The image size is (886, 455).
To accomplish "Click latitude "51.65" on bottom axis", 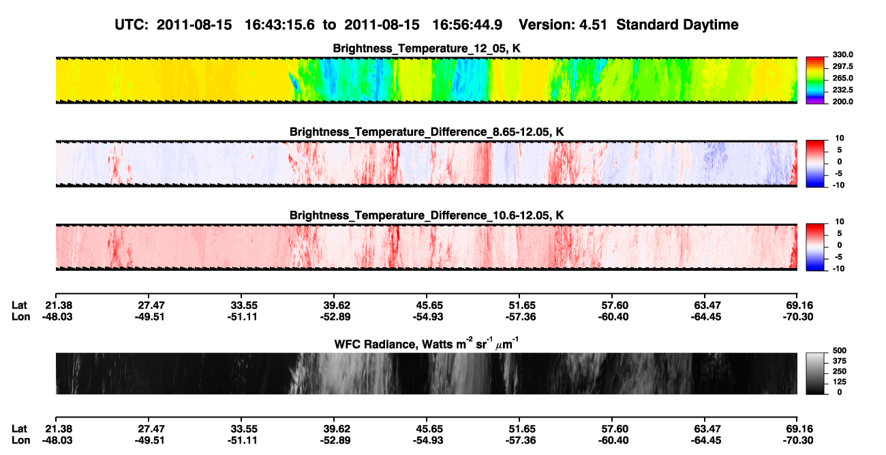I will click(x=521, y=429).
